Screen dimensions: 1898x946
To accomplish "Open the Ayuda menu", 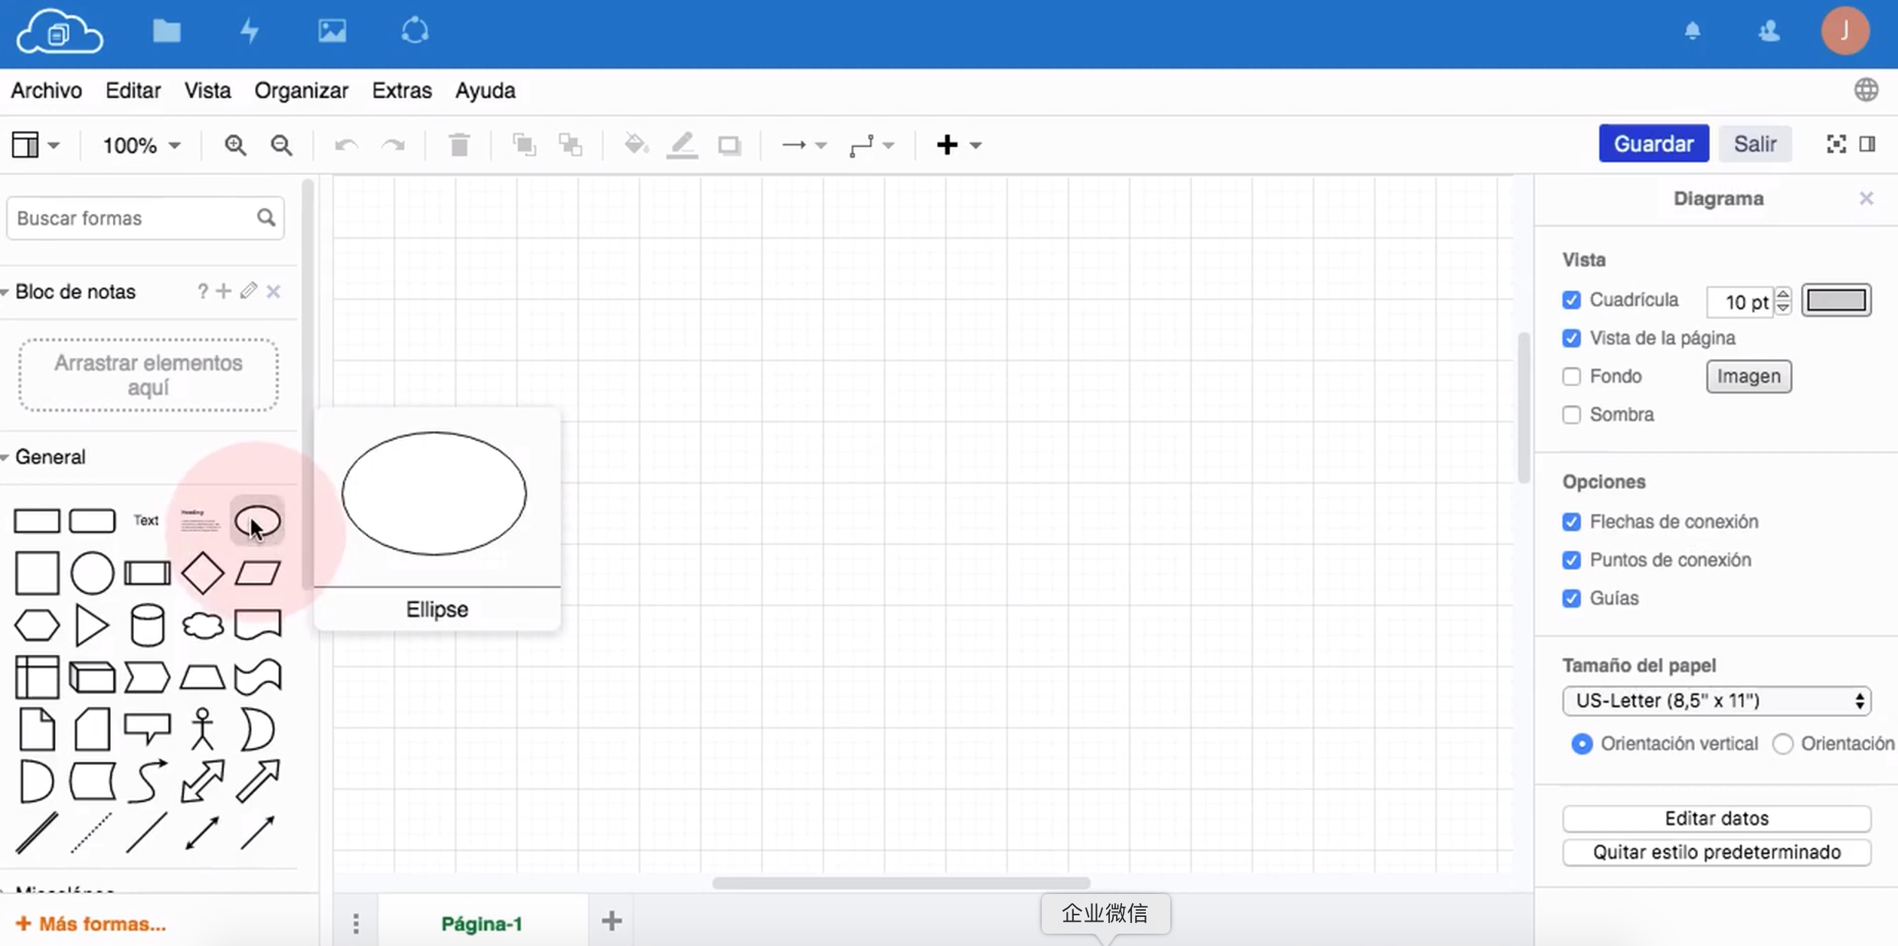I will 485,90.
